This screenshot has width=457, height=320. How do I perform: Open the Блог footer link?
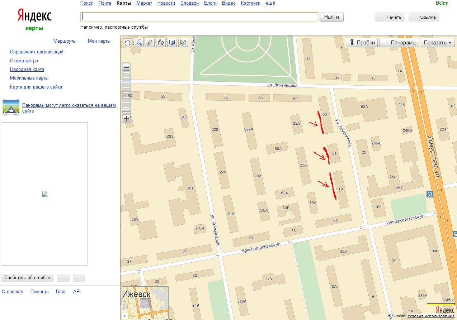[61, 292]
